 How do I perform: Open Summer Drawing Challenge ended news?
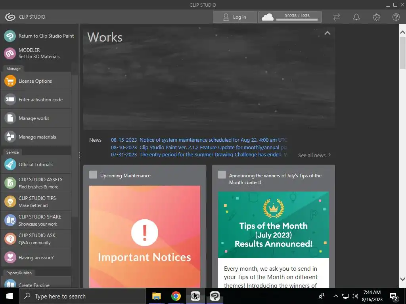[x=199, y=155]
